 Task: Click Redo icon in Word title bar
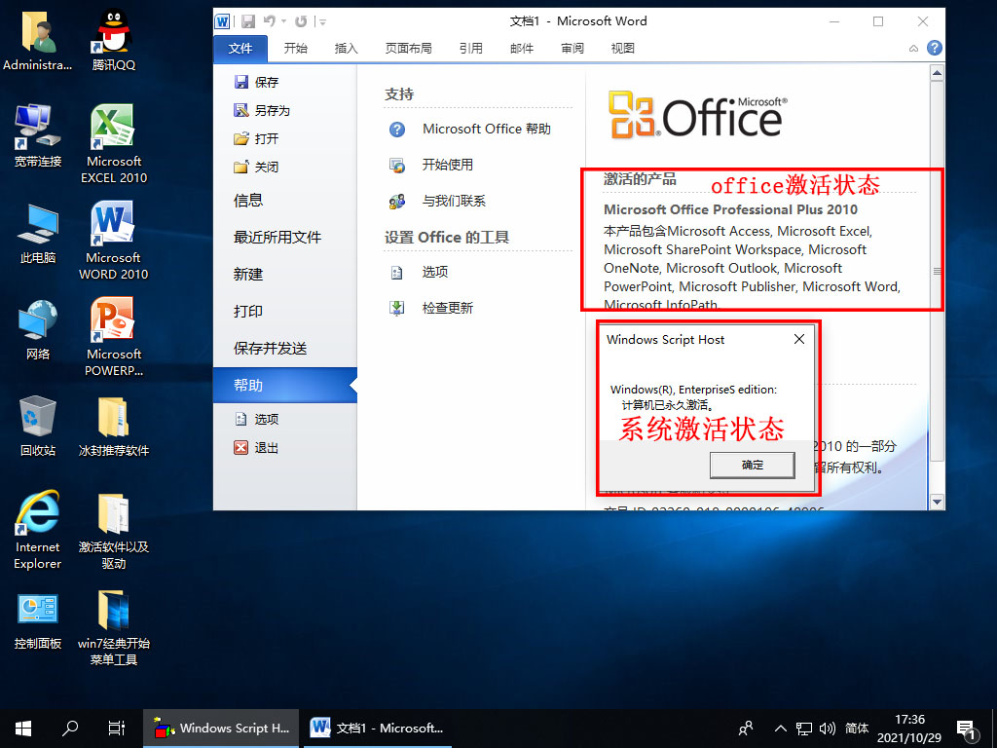point(301,21)
